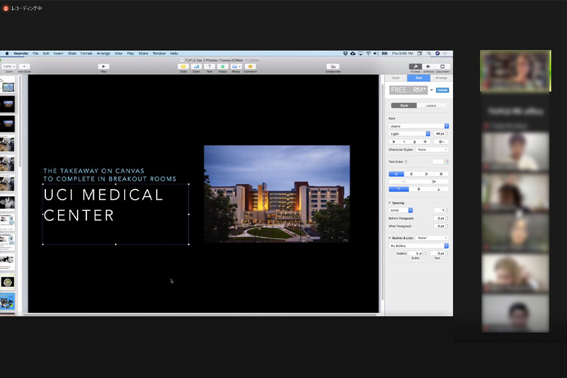567x378 pixels.
Task: Increase indent level button
Action: (433, 181)
